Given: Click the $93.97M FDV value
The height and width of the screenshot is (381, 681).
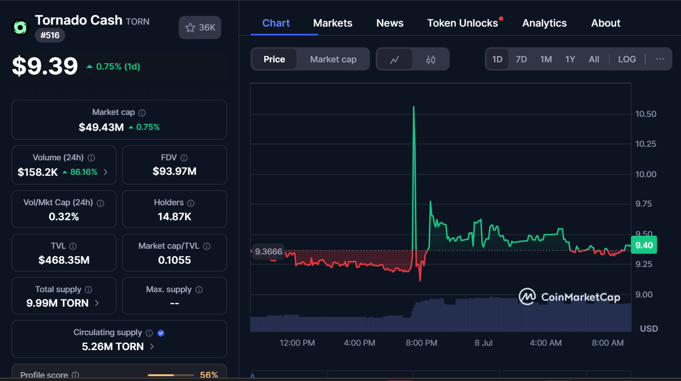Looking at the screenshot, I should (x=174, y=171).
